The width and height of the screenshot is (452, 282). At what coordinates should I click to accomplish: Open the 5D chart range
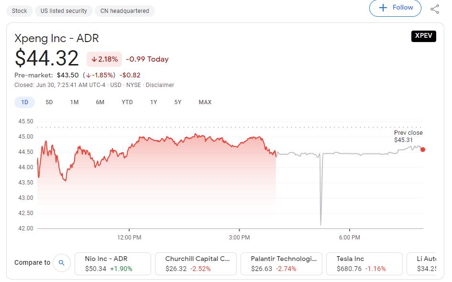click(49, 102)
